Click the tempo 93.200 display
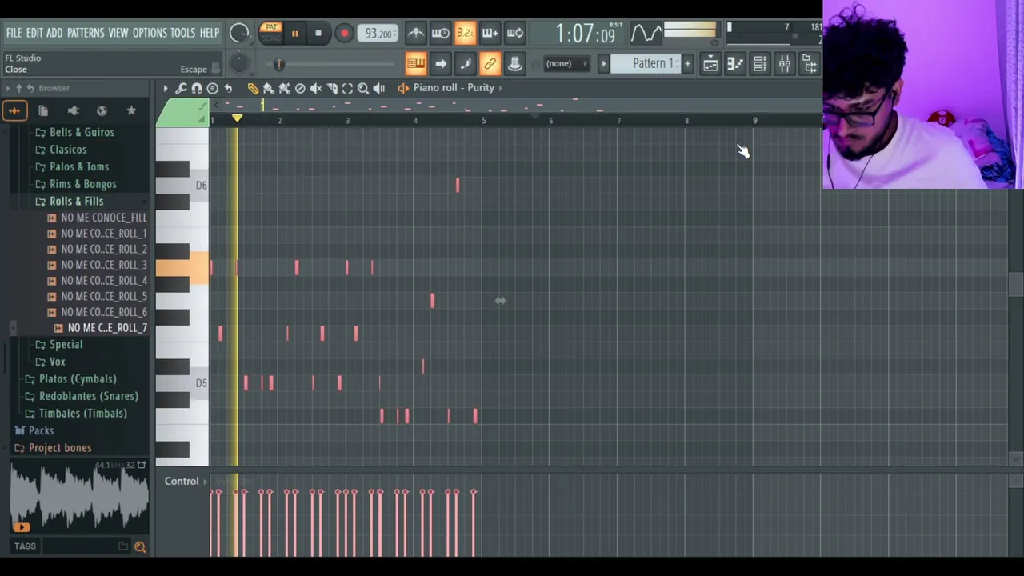 (378, 34)
